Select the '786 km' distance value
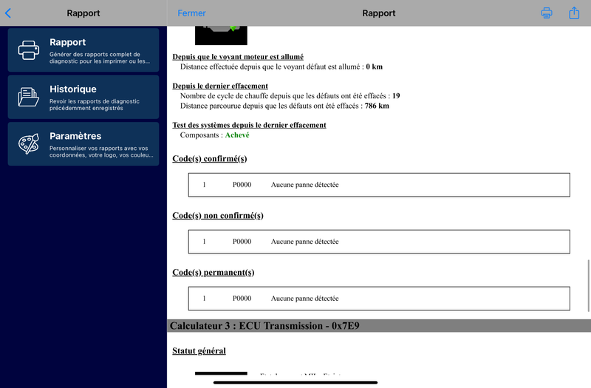Image resolution: width=591 pixels, height=388 pixels. pos(377,106)
